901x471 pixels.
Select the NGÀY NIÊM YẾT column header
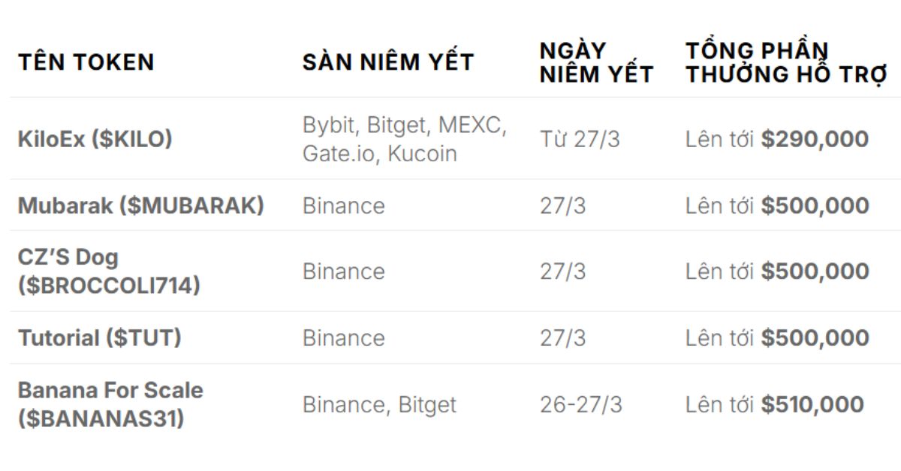click(596, 61)
